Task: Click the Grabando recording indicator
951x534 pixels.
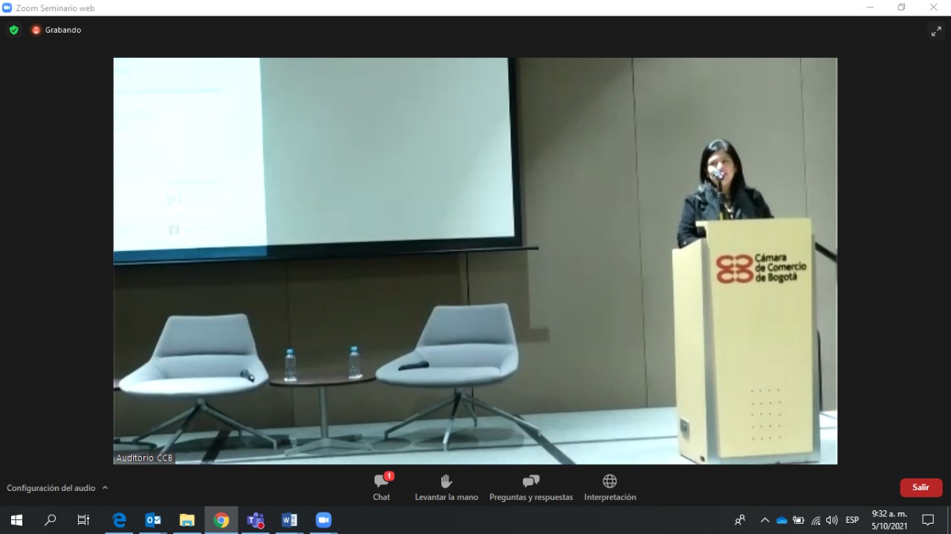Action: (56, 30)
